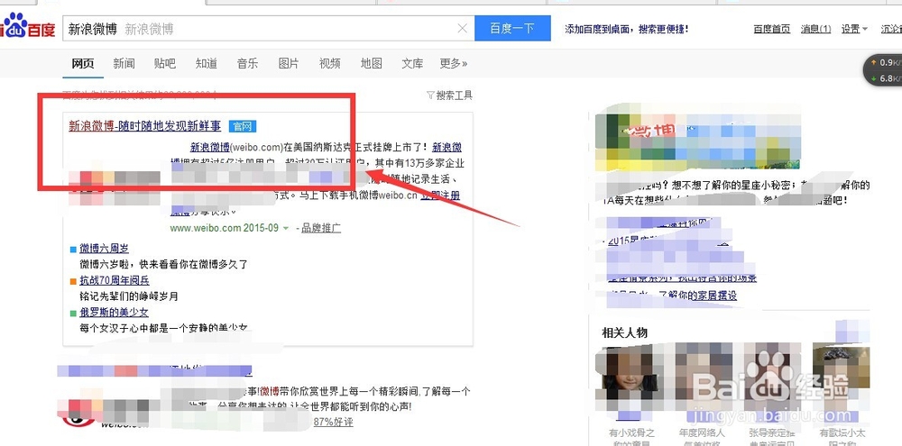Open the 地图 tab

point(371,63)
